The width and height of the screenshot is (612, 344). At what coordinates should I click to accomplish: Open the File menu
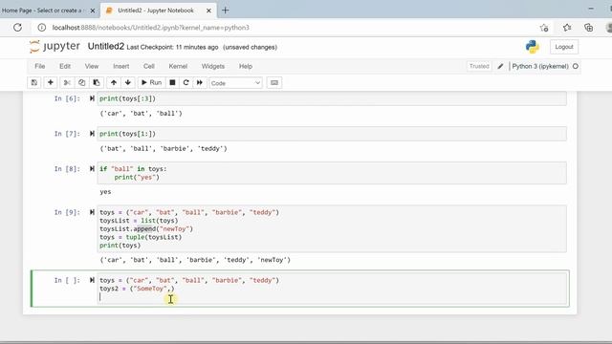[x=40, y=66]
